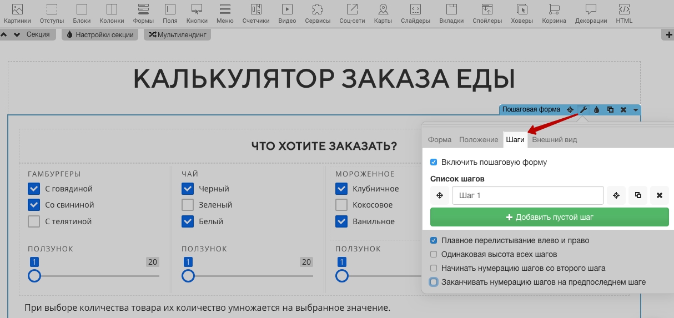Click Добавить пустой шаг button

(x=550, y=217)
